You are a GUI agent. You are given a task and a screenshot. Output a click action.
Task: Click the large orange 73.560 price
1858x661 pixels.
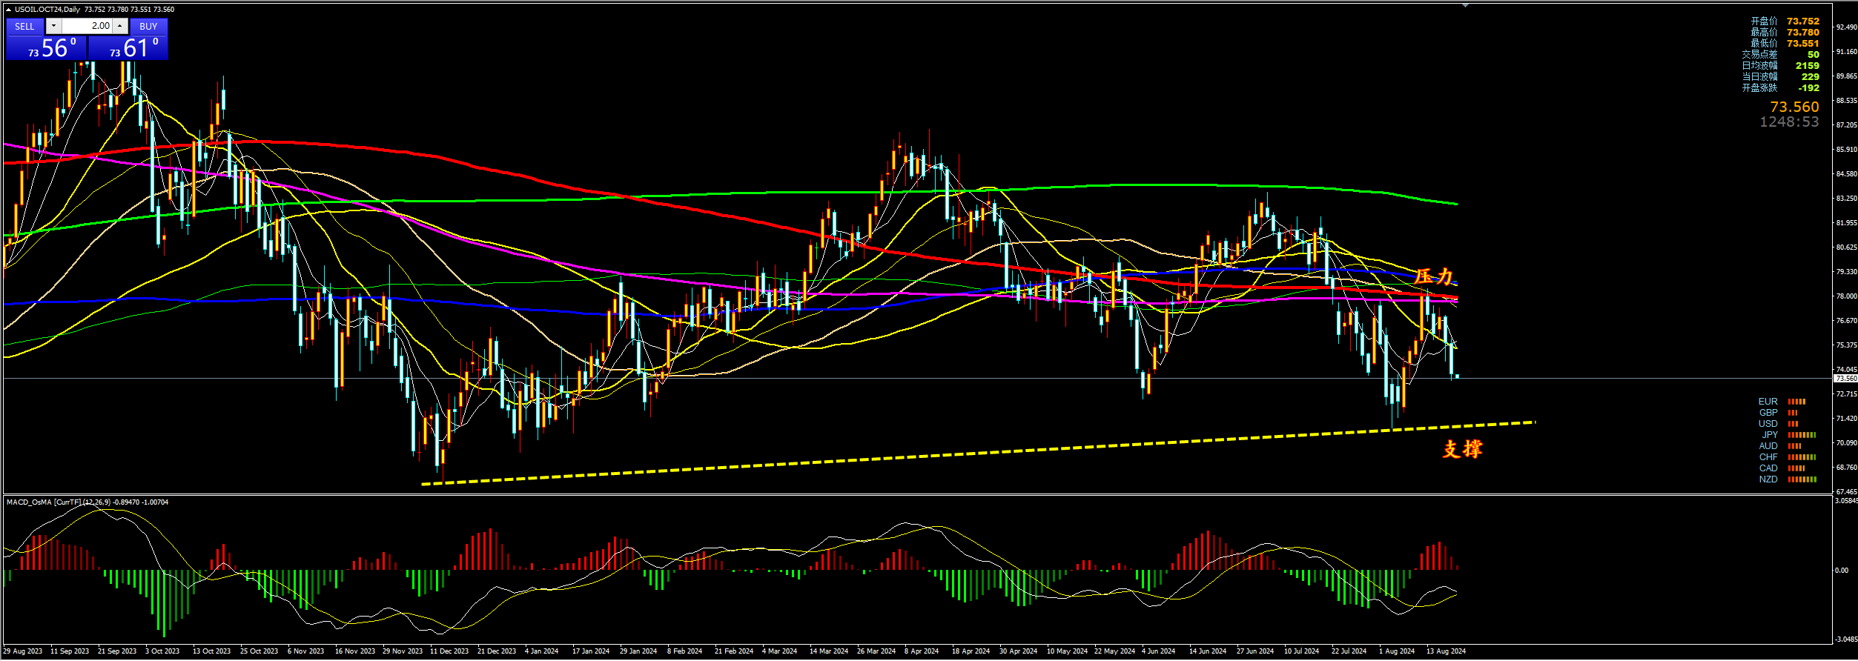[x=1794, y=107]
